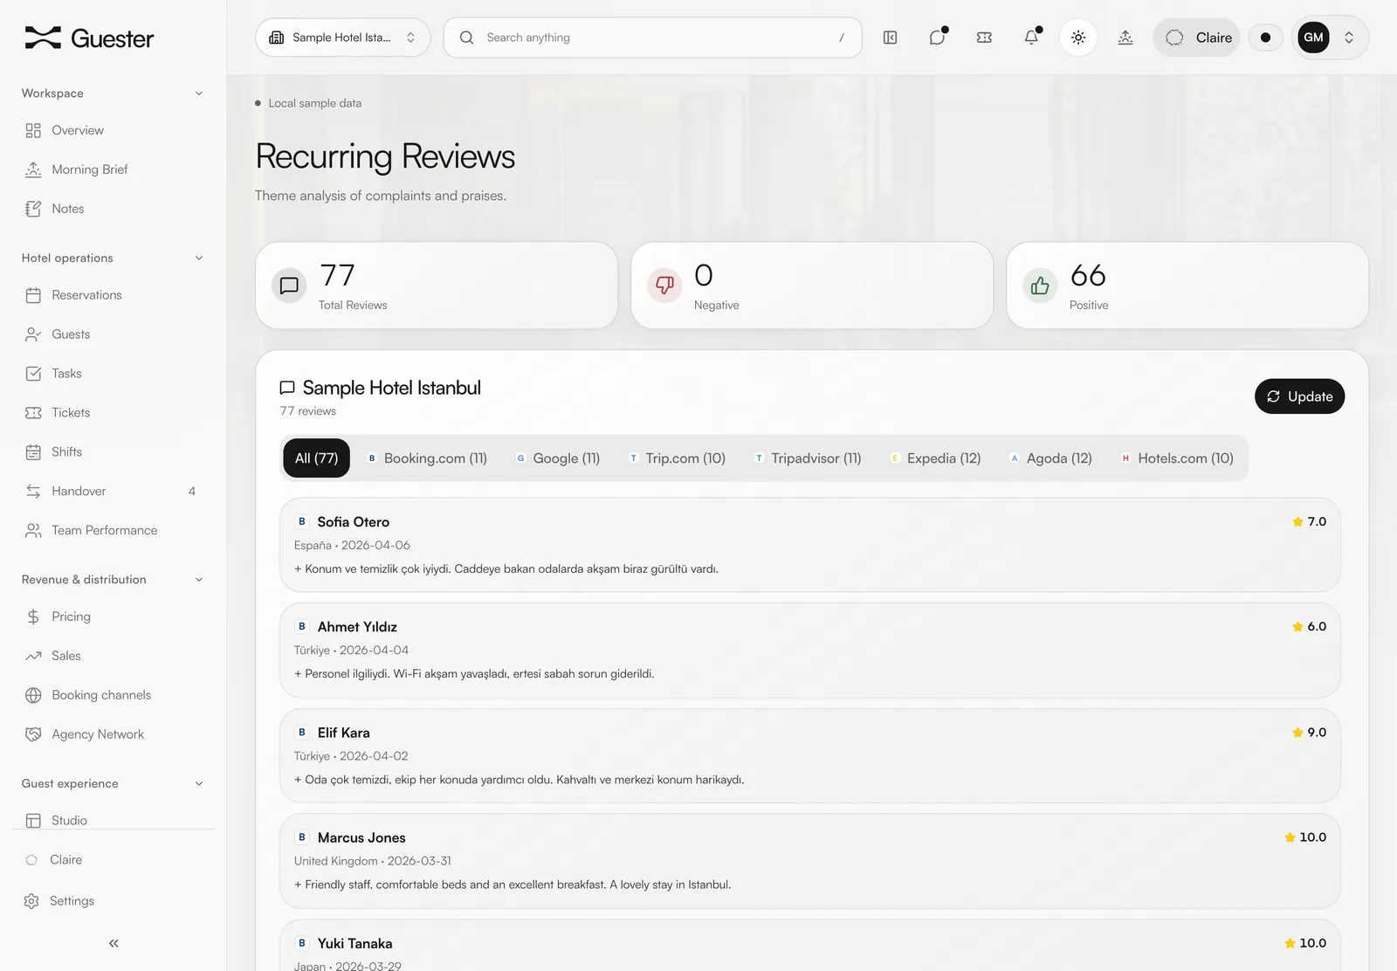Switch to Booking.com (11) tab
Image resolution: width=1397 pixels, height=971 pixels.
[x=427, y=458]
